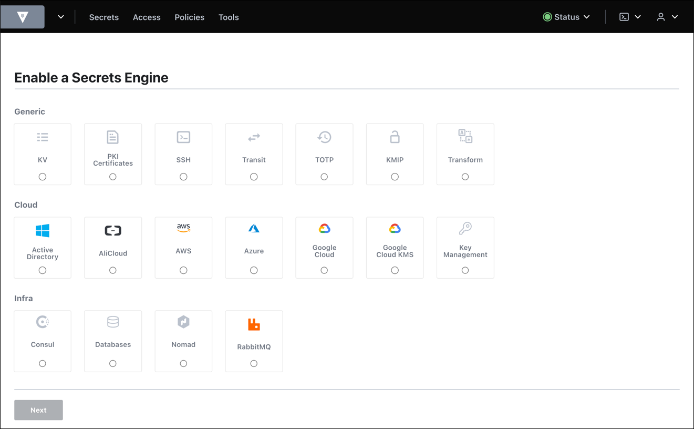Image resolution: width=694 pixels, height=429 pixels.
Task: Select the Databases radio button
Action: [113, 363]
